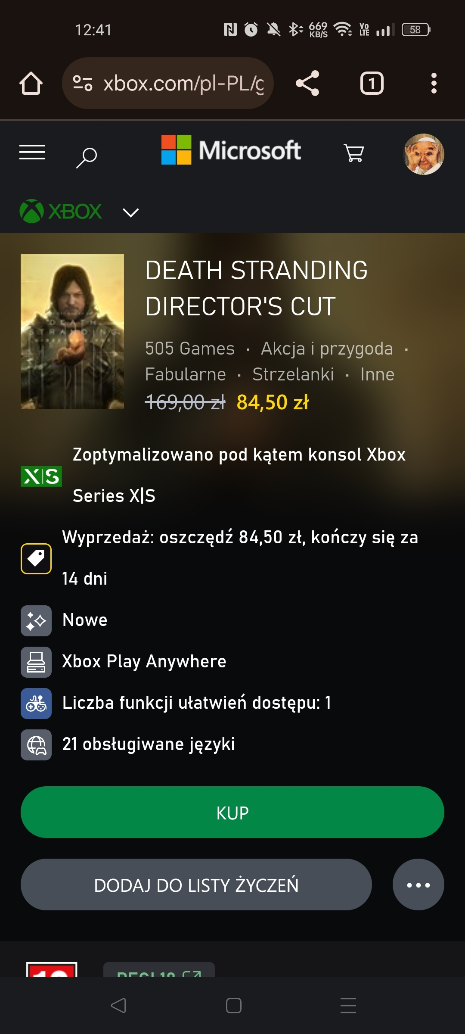Open the 505 Games publisher link
The image size is (465, 1034).
click(190, 348)
